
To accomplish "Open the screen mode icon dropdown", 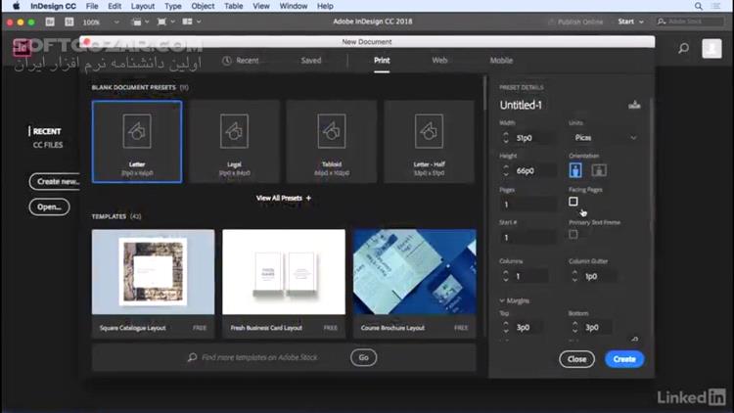I will pos(165,22).
